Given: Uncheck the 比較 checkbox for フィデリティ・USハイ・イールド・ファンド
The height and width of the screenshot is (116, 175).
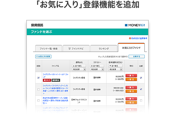Looking at the screenshot, I should click(x=141, y=78).
